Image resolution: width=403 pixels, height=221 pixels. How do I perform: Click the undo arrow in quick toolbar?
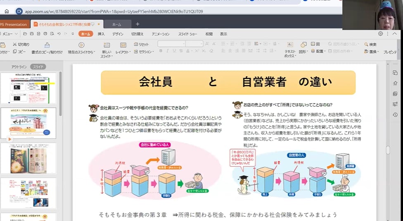click(x=59, y=34)
